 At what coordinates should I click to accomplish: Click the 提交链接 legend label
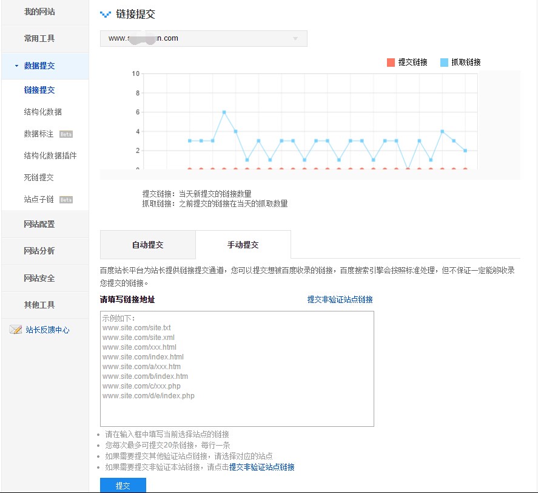(x=413, y=62)
